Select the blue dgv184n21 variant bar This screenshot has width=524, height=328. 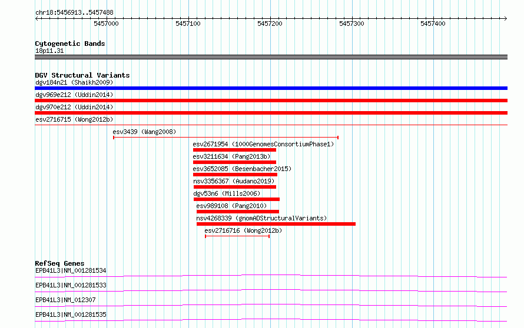[x=271, y=88]
